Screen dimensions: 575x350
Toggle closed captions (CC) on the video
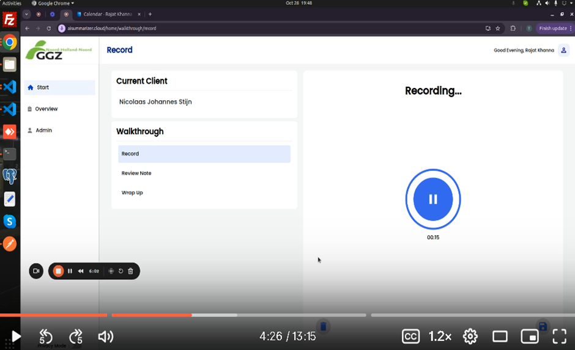(x=410, y=337)
